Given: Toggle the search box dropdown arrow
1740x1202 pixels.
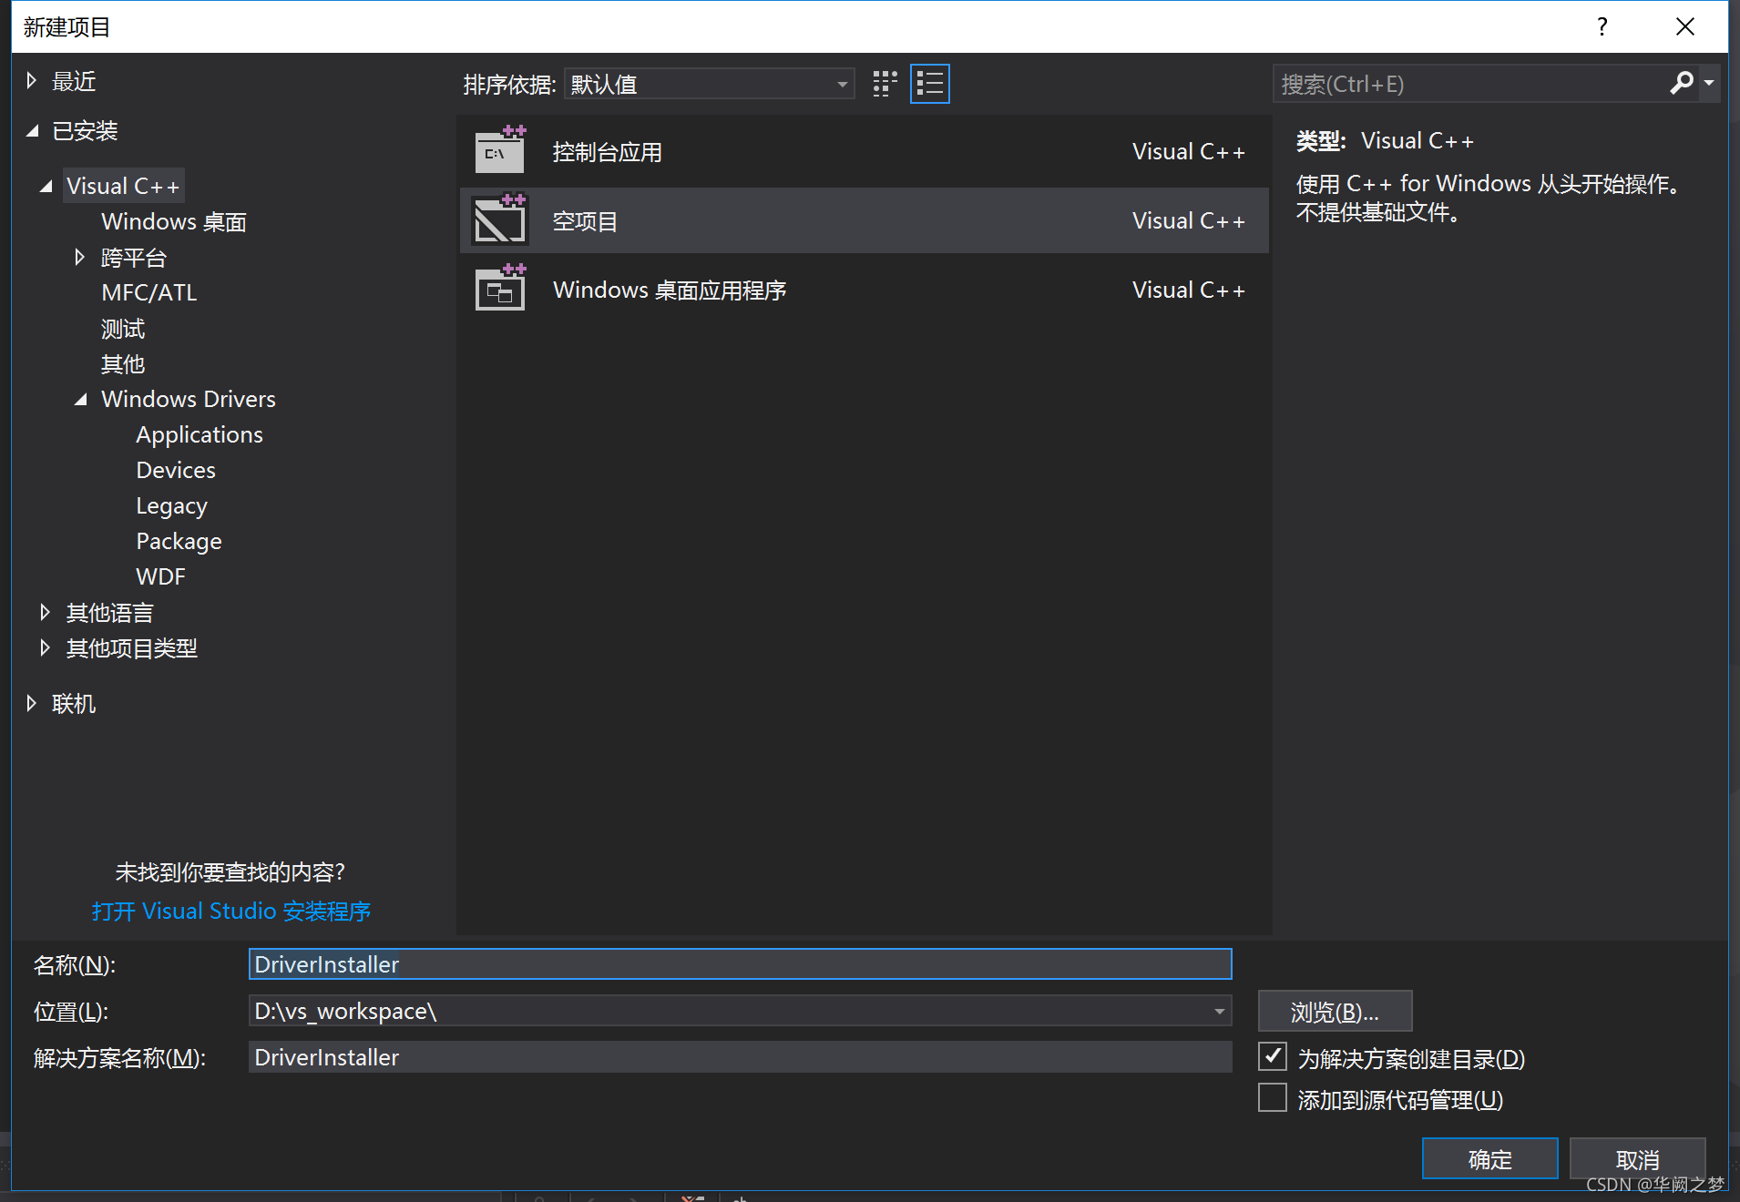Looking at the screenshot, I should [1708, 83].
